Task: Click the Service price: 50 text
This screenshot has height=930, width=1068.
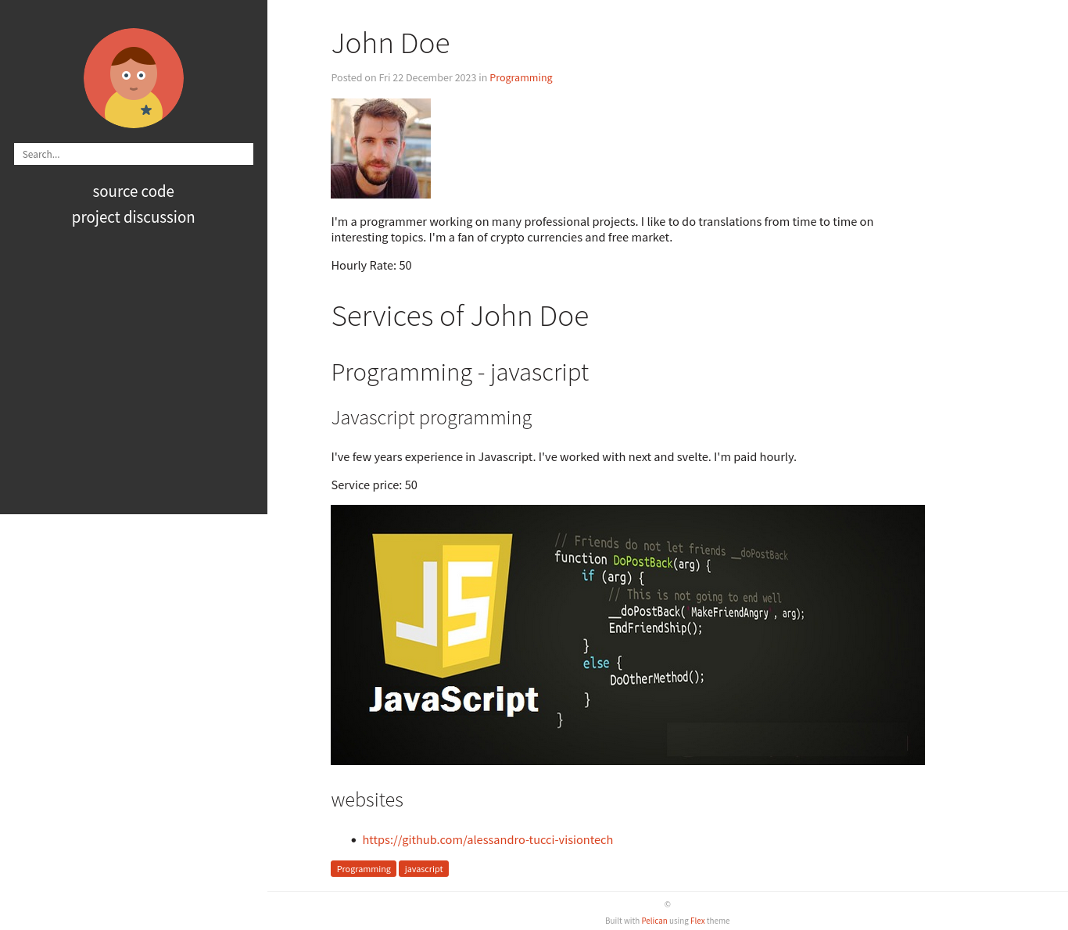Action: point(375,485)
